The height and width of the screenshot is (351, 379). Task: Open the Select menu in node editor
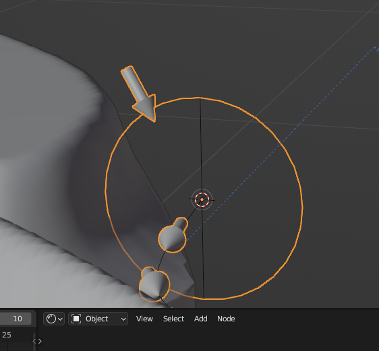coord(173,319)
